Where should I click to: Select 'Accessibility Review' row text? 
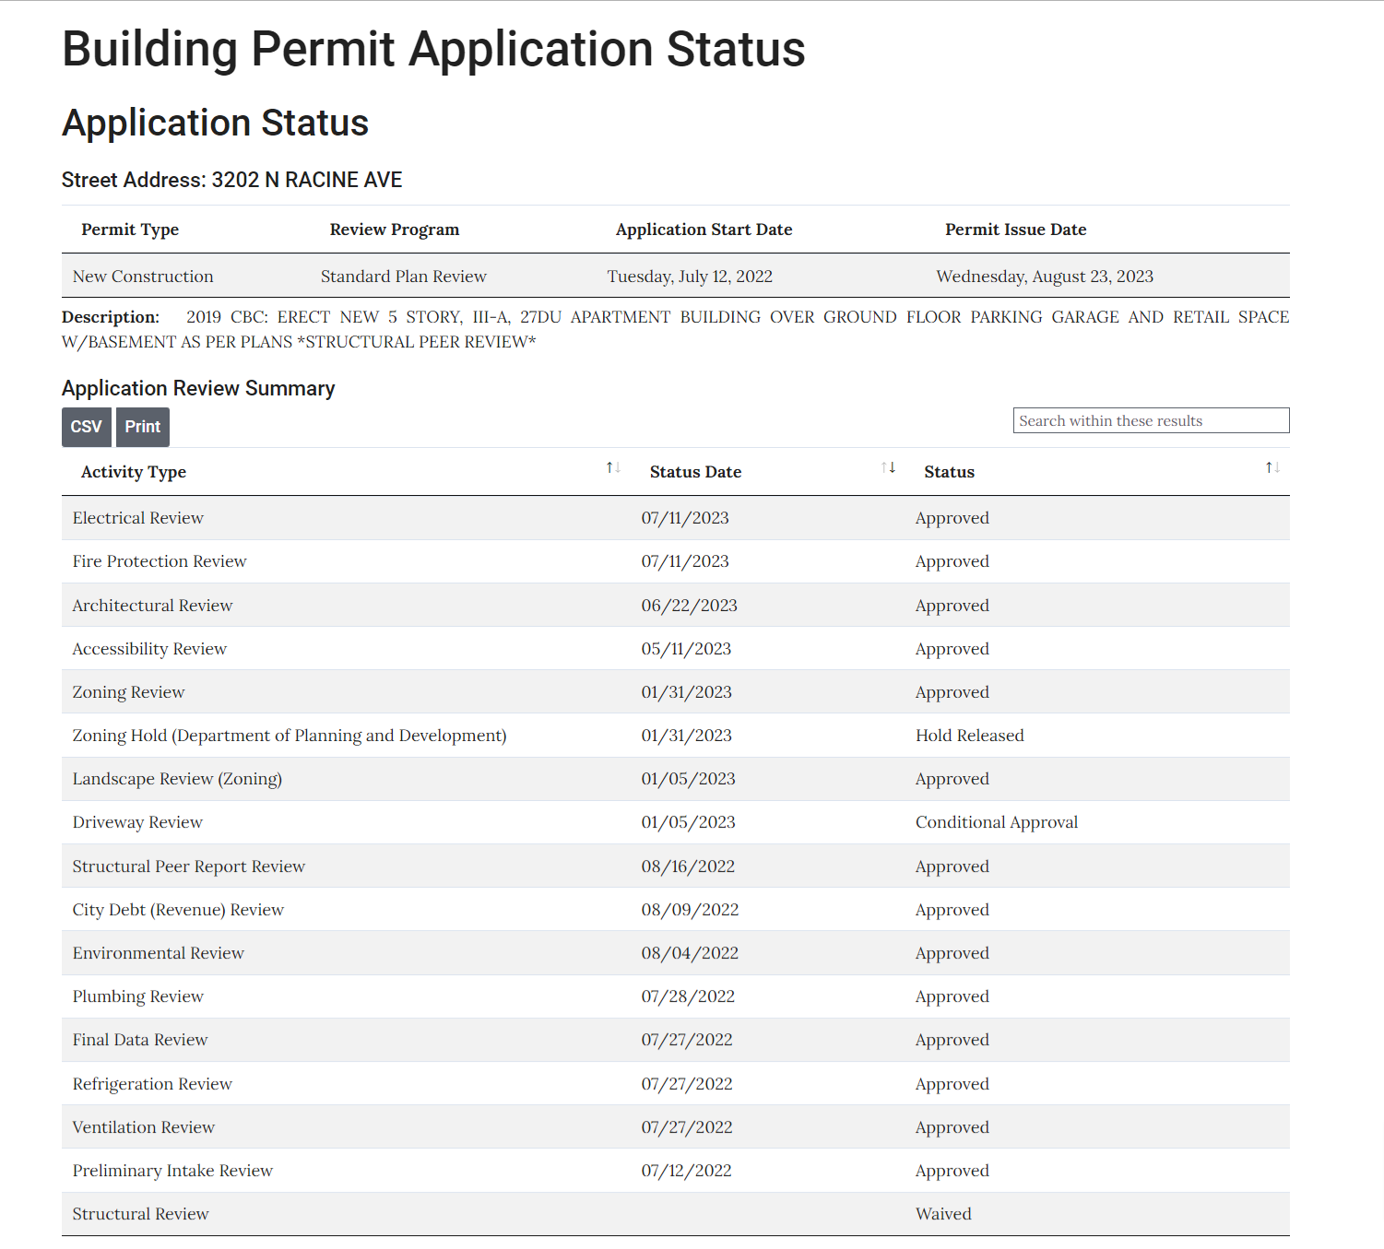(149, 649)
